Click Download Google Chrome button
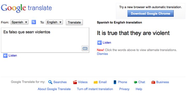 click(x=150, y=13)
